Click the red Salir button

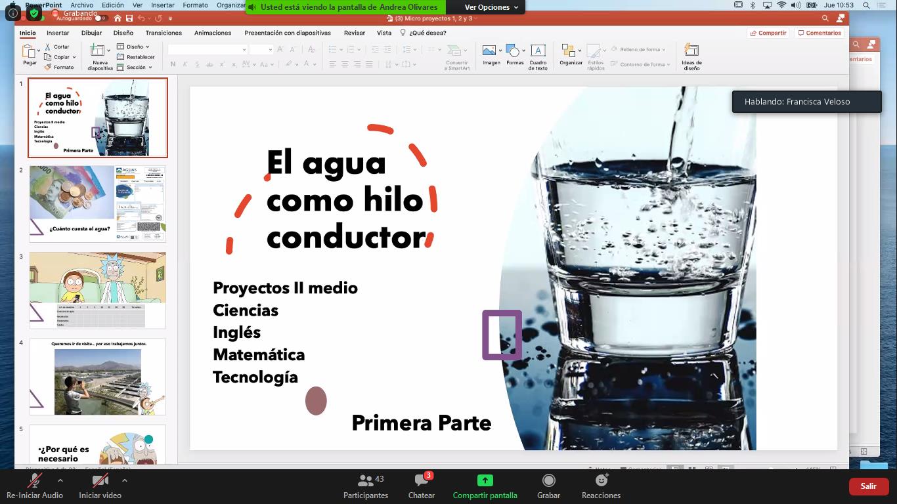point(869,486)
